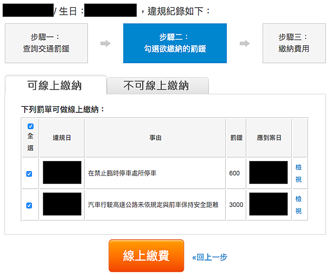Click the 事由 column header
Viewport: 336px width, 274px height.
click(x=155, y=138)
